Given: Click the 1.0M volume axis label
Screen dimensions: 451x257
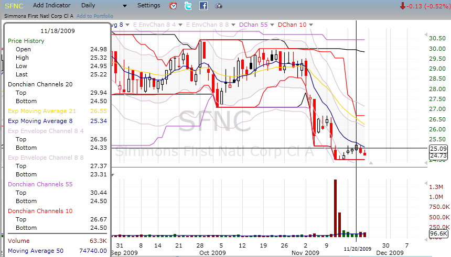Looking at the screenshot, I should [436, 197].
